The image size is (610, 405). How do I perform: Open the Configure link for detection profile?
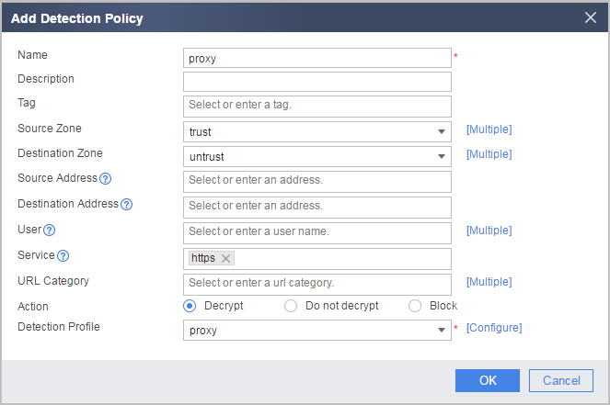point(494,328)
